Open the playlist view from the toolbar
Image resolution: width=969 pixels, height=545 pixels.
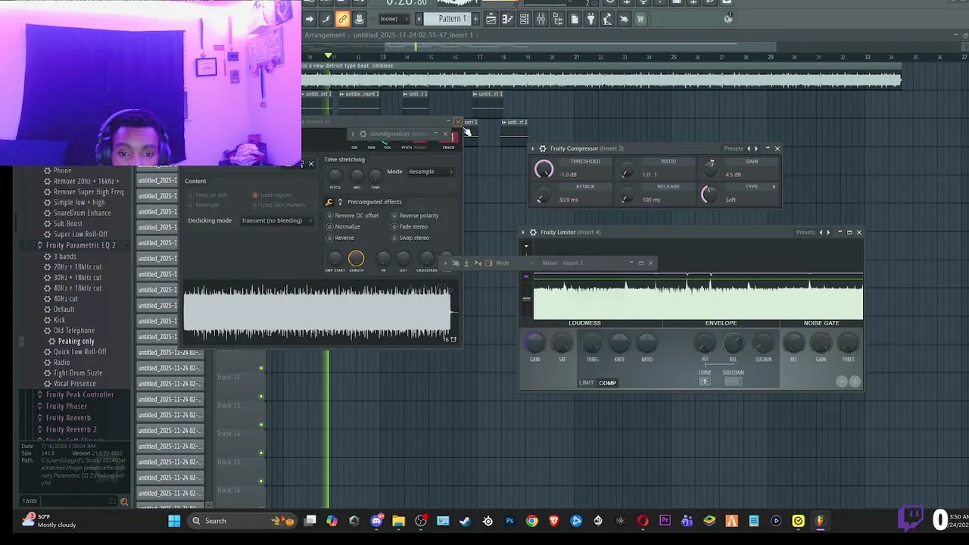tap(491, 19)
